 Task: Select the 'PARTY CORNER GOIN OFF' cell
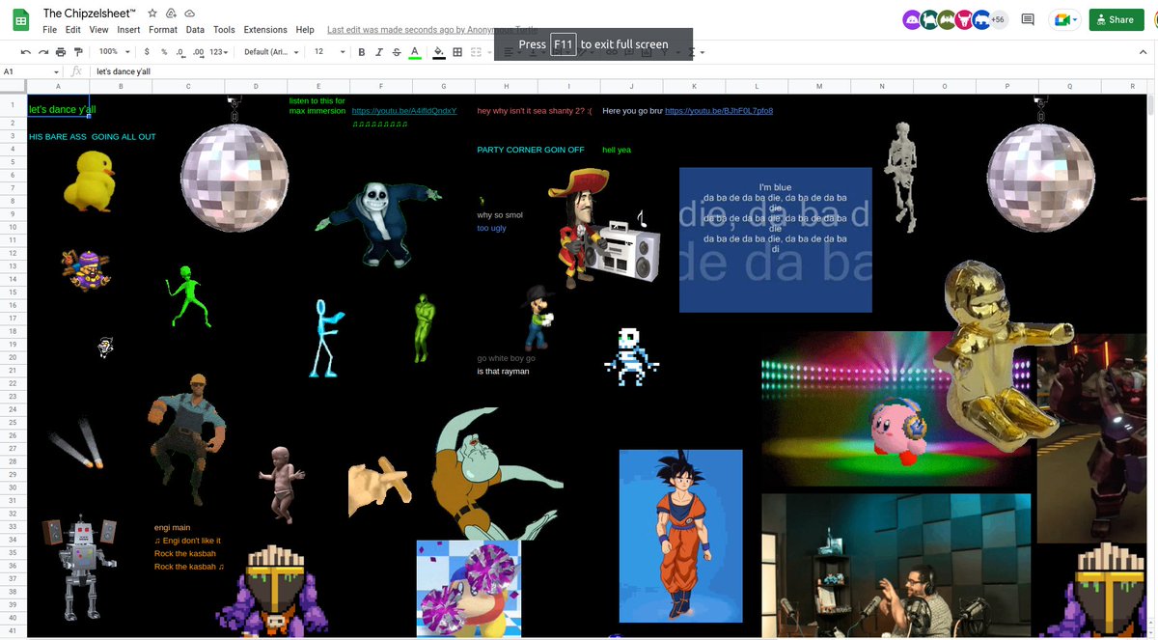531,150
